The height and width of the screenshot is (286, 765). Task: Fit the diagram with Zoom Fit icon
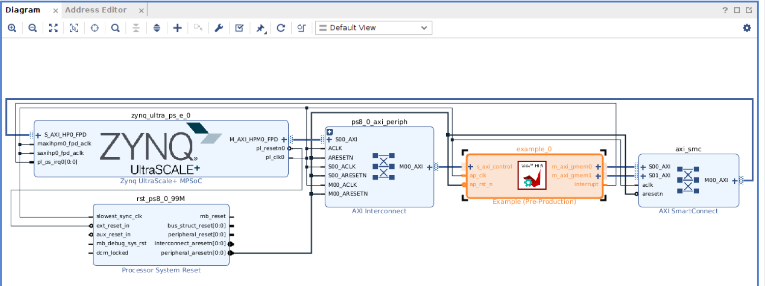tap(53, 28)
